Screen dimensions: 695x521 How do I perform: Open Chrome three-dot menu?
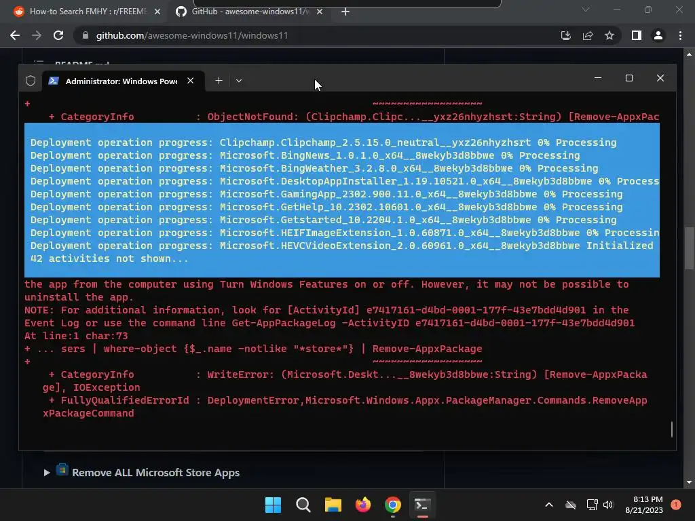[680, 35]
